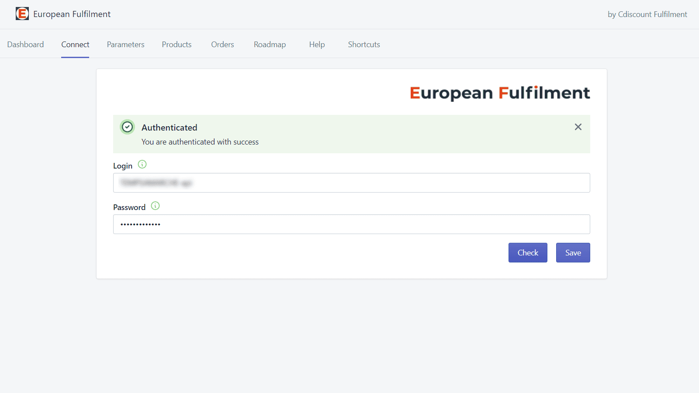Open the Parameters section
The image size is (699, 393).
pyautogui.click(x=125, y=44)
